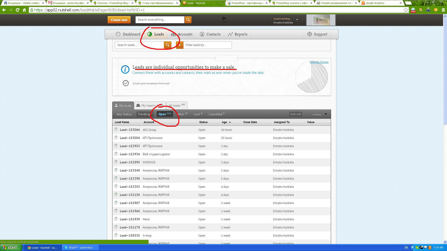
Task: Click the status icon beside Lead-151987
Action: tap(116, 203)
